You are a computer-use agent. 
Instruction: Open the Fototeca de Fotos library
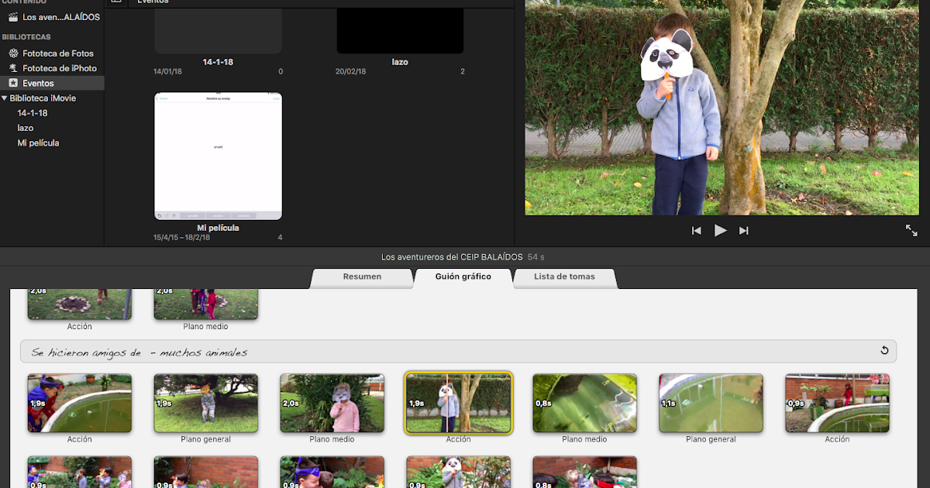click(x=58, y=53)
